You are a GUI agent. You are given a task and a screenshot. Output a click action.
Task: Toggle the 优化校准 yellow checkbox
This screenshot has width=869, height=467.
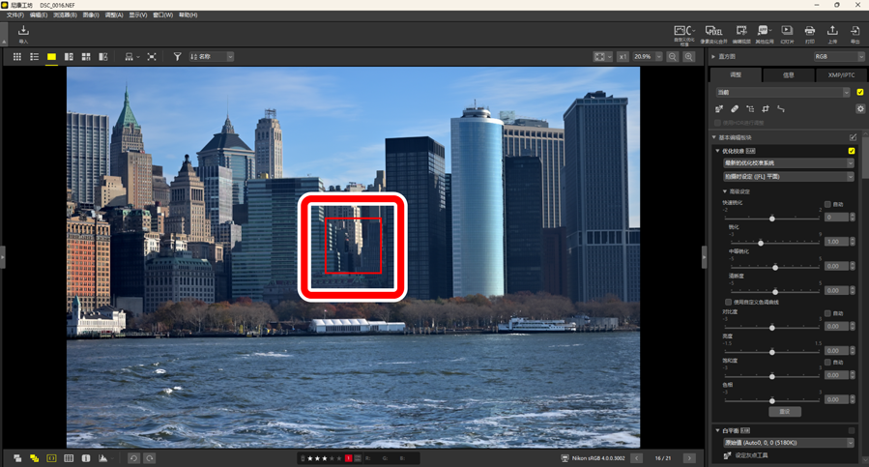(x=852, y=151)
